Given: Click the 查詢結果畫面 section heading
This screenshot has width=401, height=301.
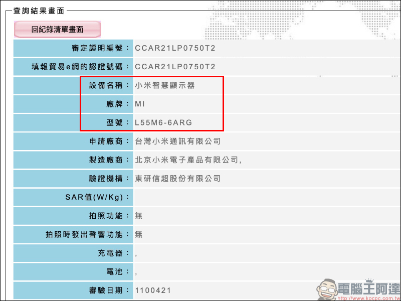Looking at the screenshot, I should [39, 11].
